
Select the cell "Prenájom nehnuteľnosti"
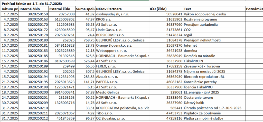[214, 40]
